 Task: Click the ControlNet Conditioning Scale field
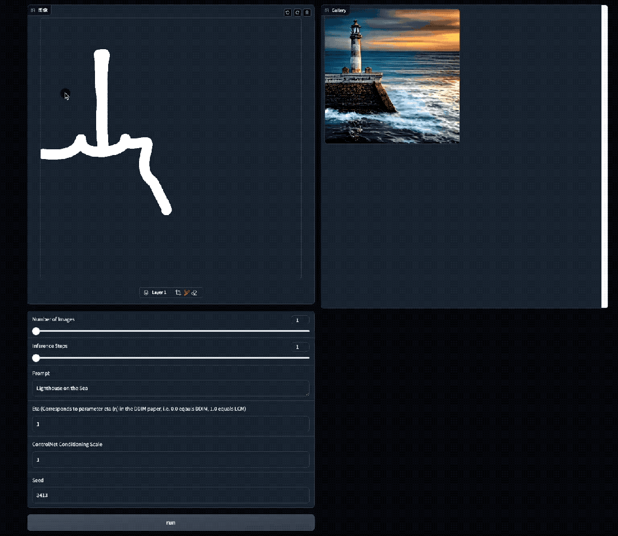pos(171,460)
